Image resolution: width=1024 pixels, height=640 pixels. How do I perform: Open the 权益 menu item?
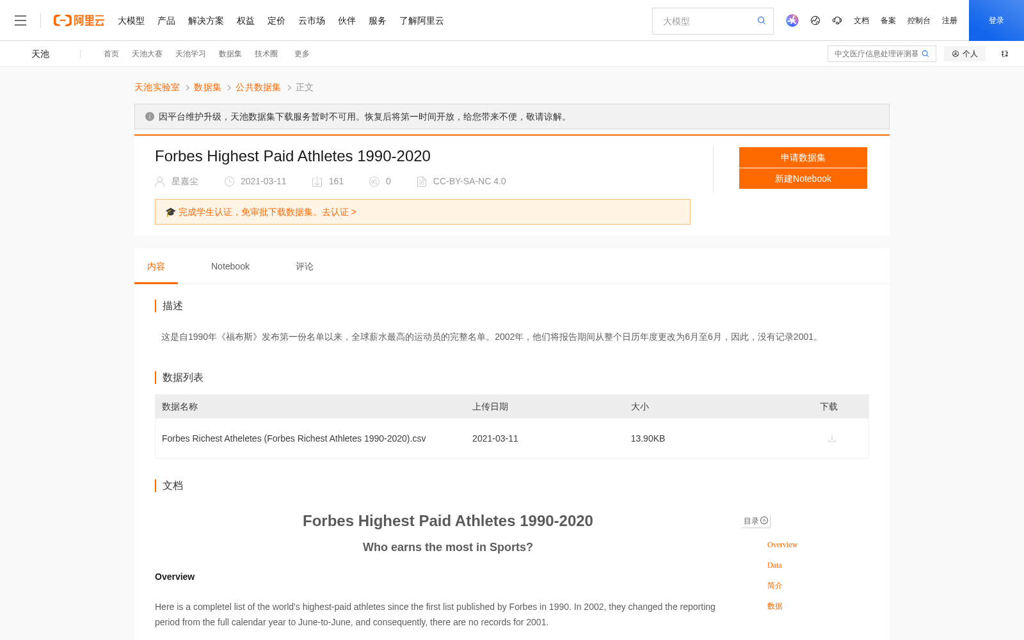pyautogui.click(x=246, y=20)
